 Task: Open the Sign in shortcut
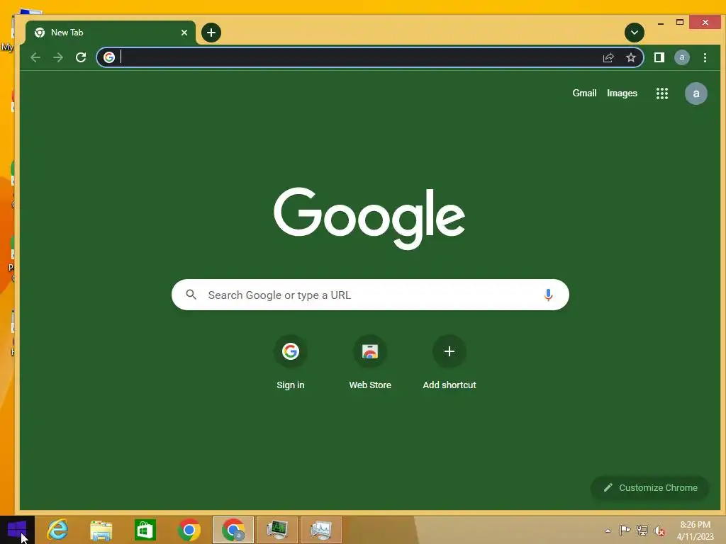(290, 363)
